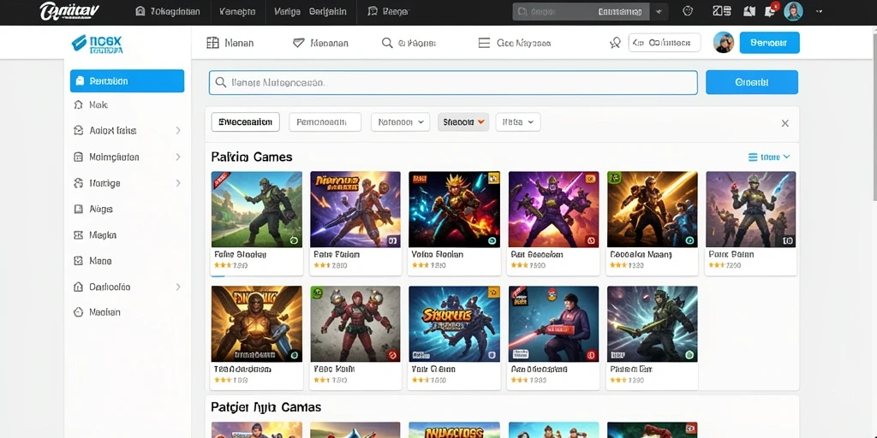Expand the Darlioofio sidebar chevron
This screenshot has height=438, width=877.
[178, 287]
